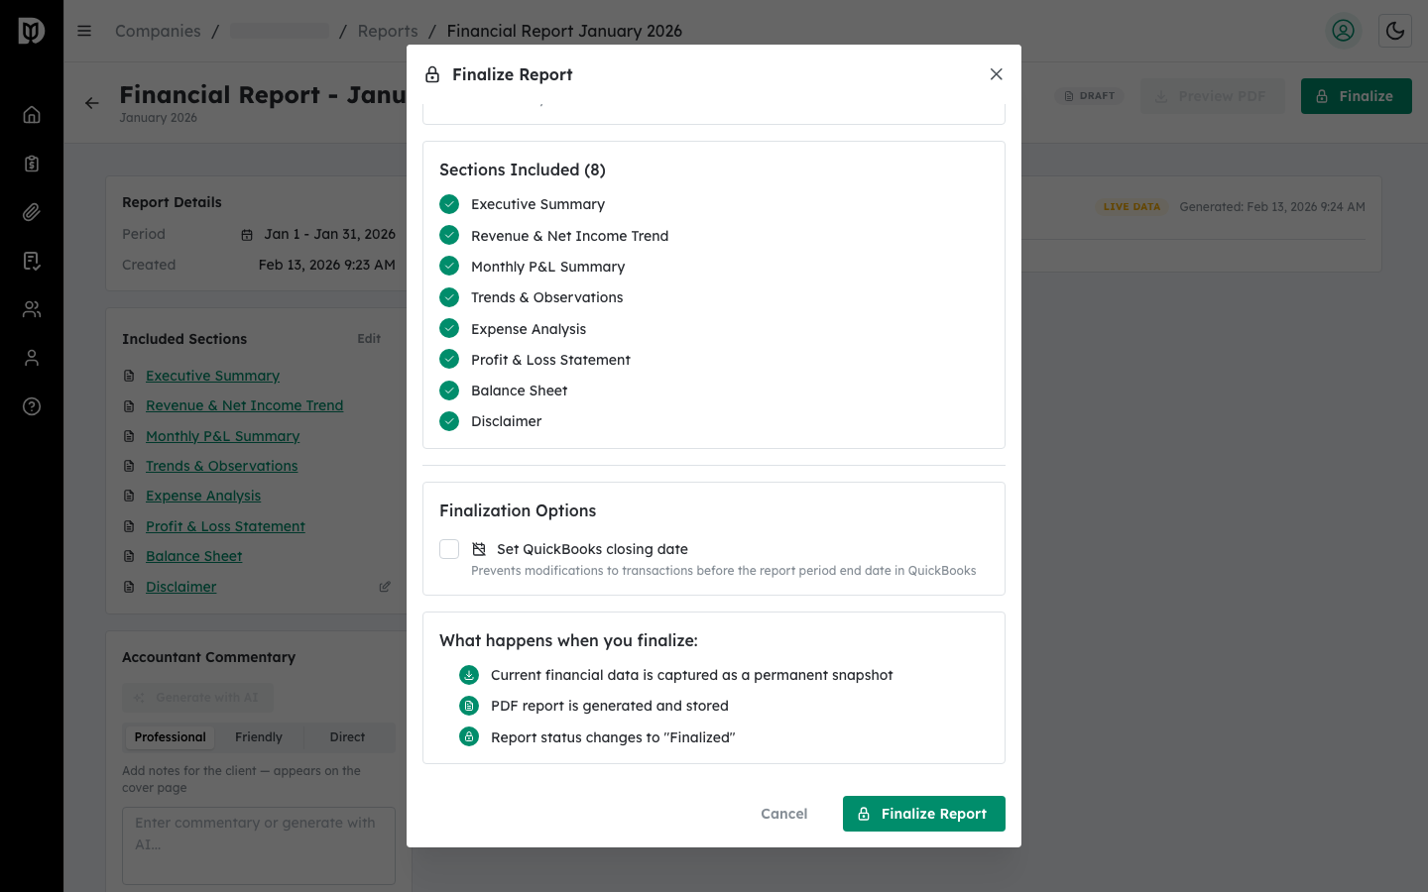Viewport: 1428px width, 892px height.
Task: Open attachments via the paperclip icon
Action: (32, 211)
